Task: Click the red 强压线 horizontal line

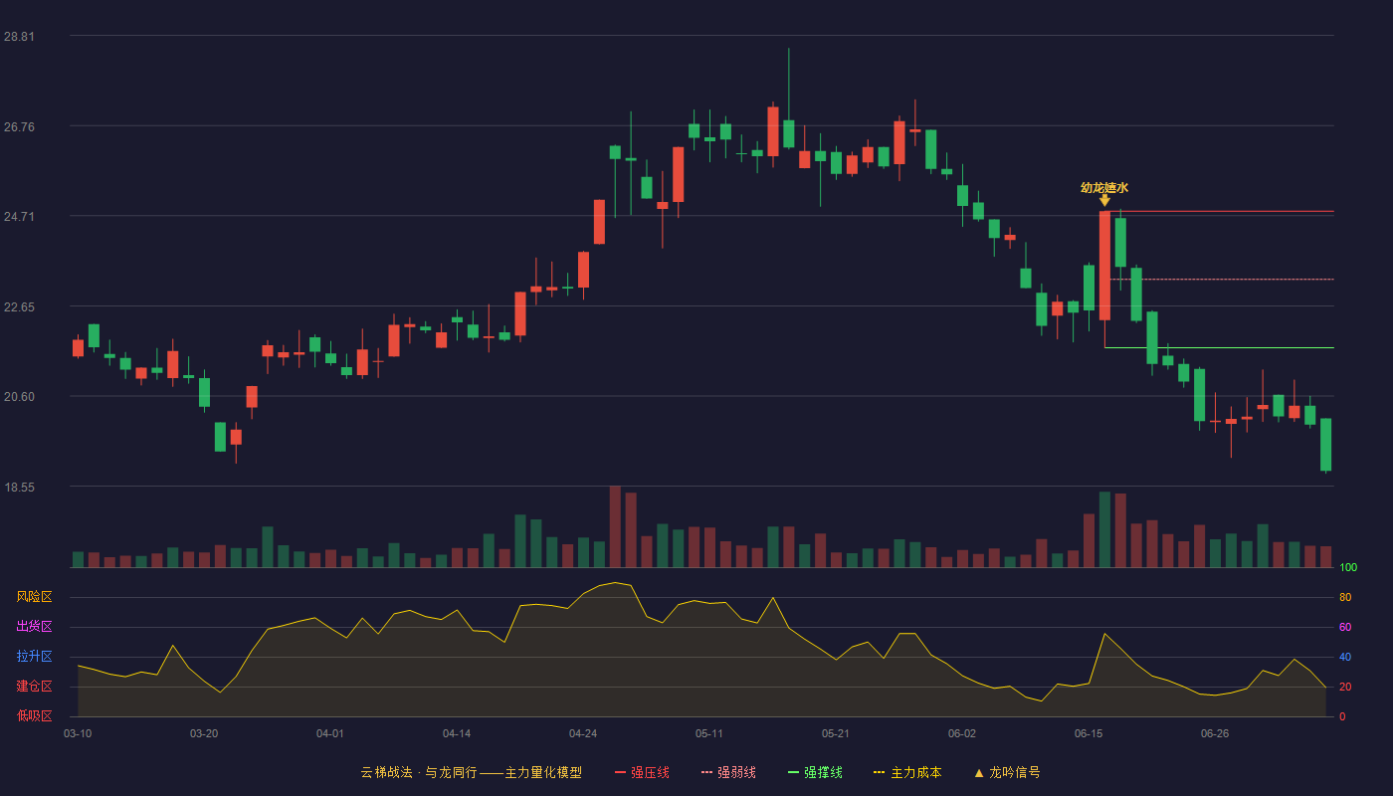Action: pyautogui.click(x=1219, y=211)
